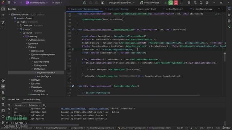Click the Unreal Engine icon in toolbar
232x130 pixels.
tap(103, 3)
